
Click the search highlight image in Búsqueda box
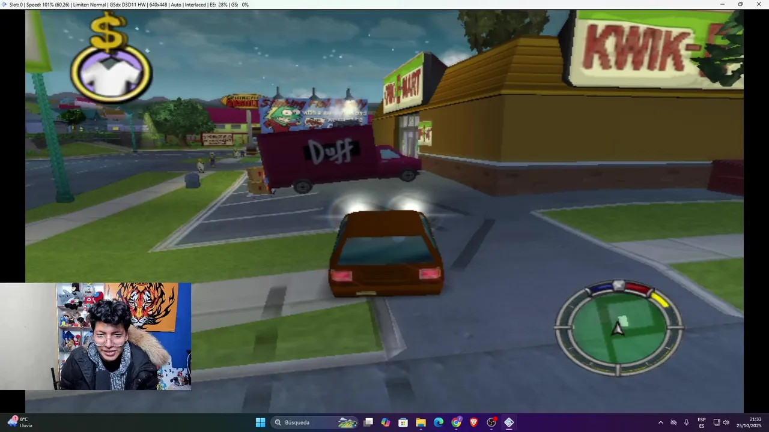pos(347,422)
